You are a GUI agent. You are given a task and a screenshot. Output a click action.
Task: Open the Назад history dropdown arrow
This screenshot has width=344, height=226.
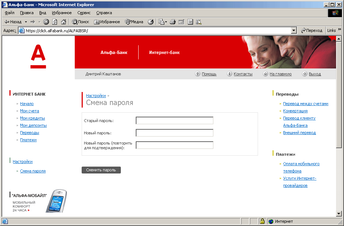point(26,22)
